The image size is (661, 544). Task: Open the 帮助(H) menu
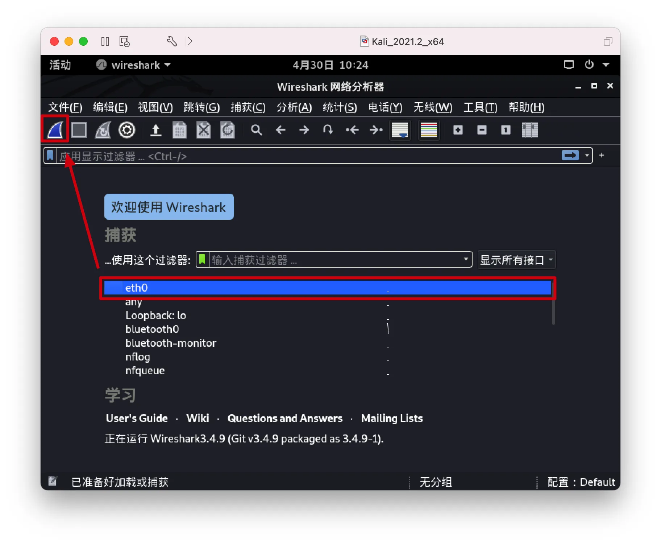(x=527, y=107)
